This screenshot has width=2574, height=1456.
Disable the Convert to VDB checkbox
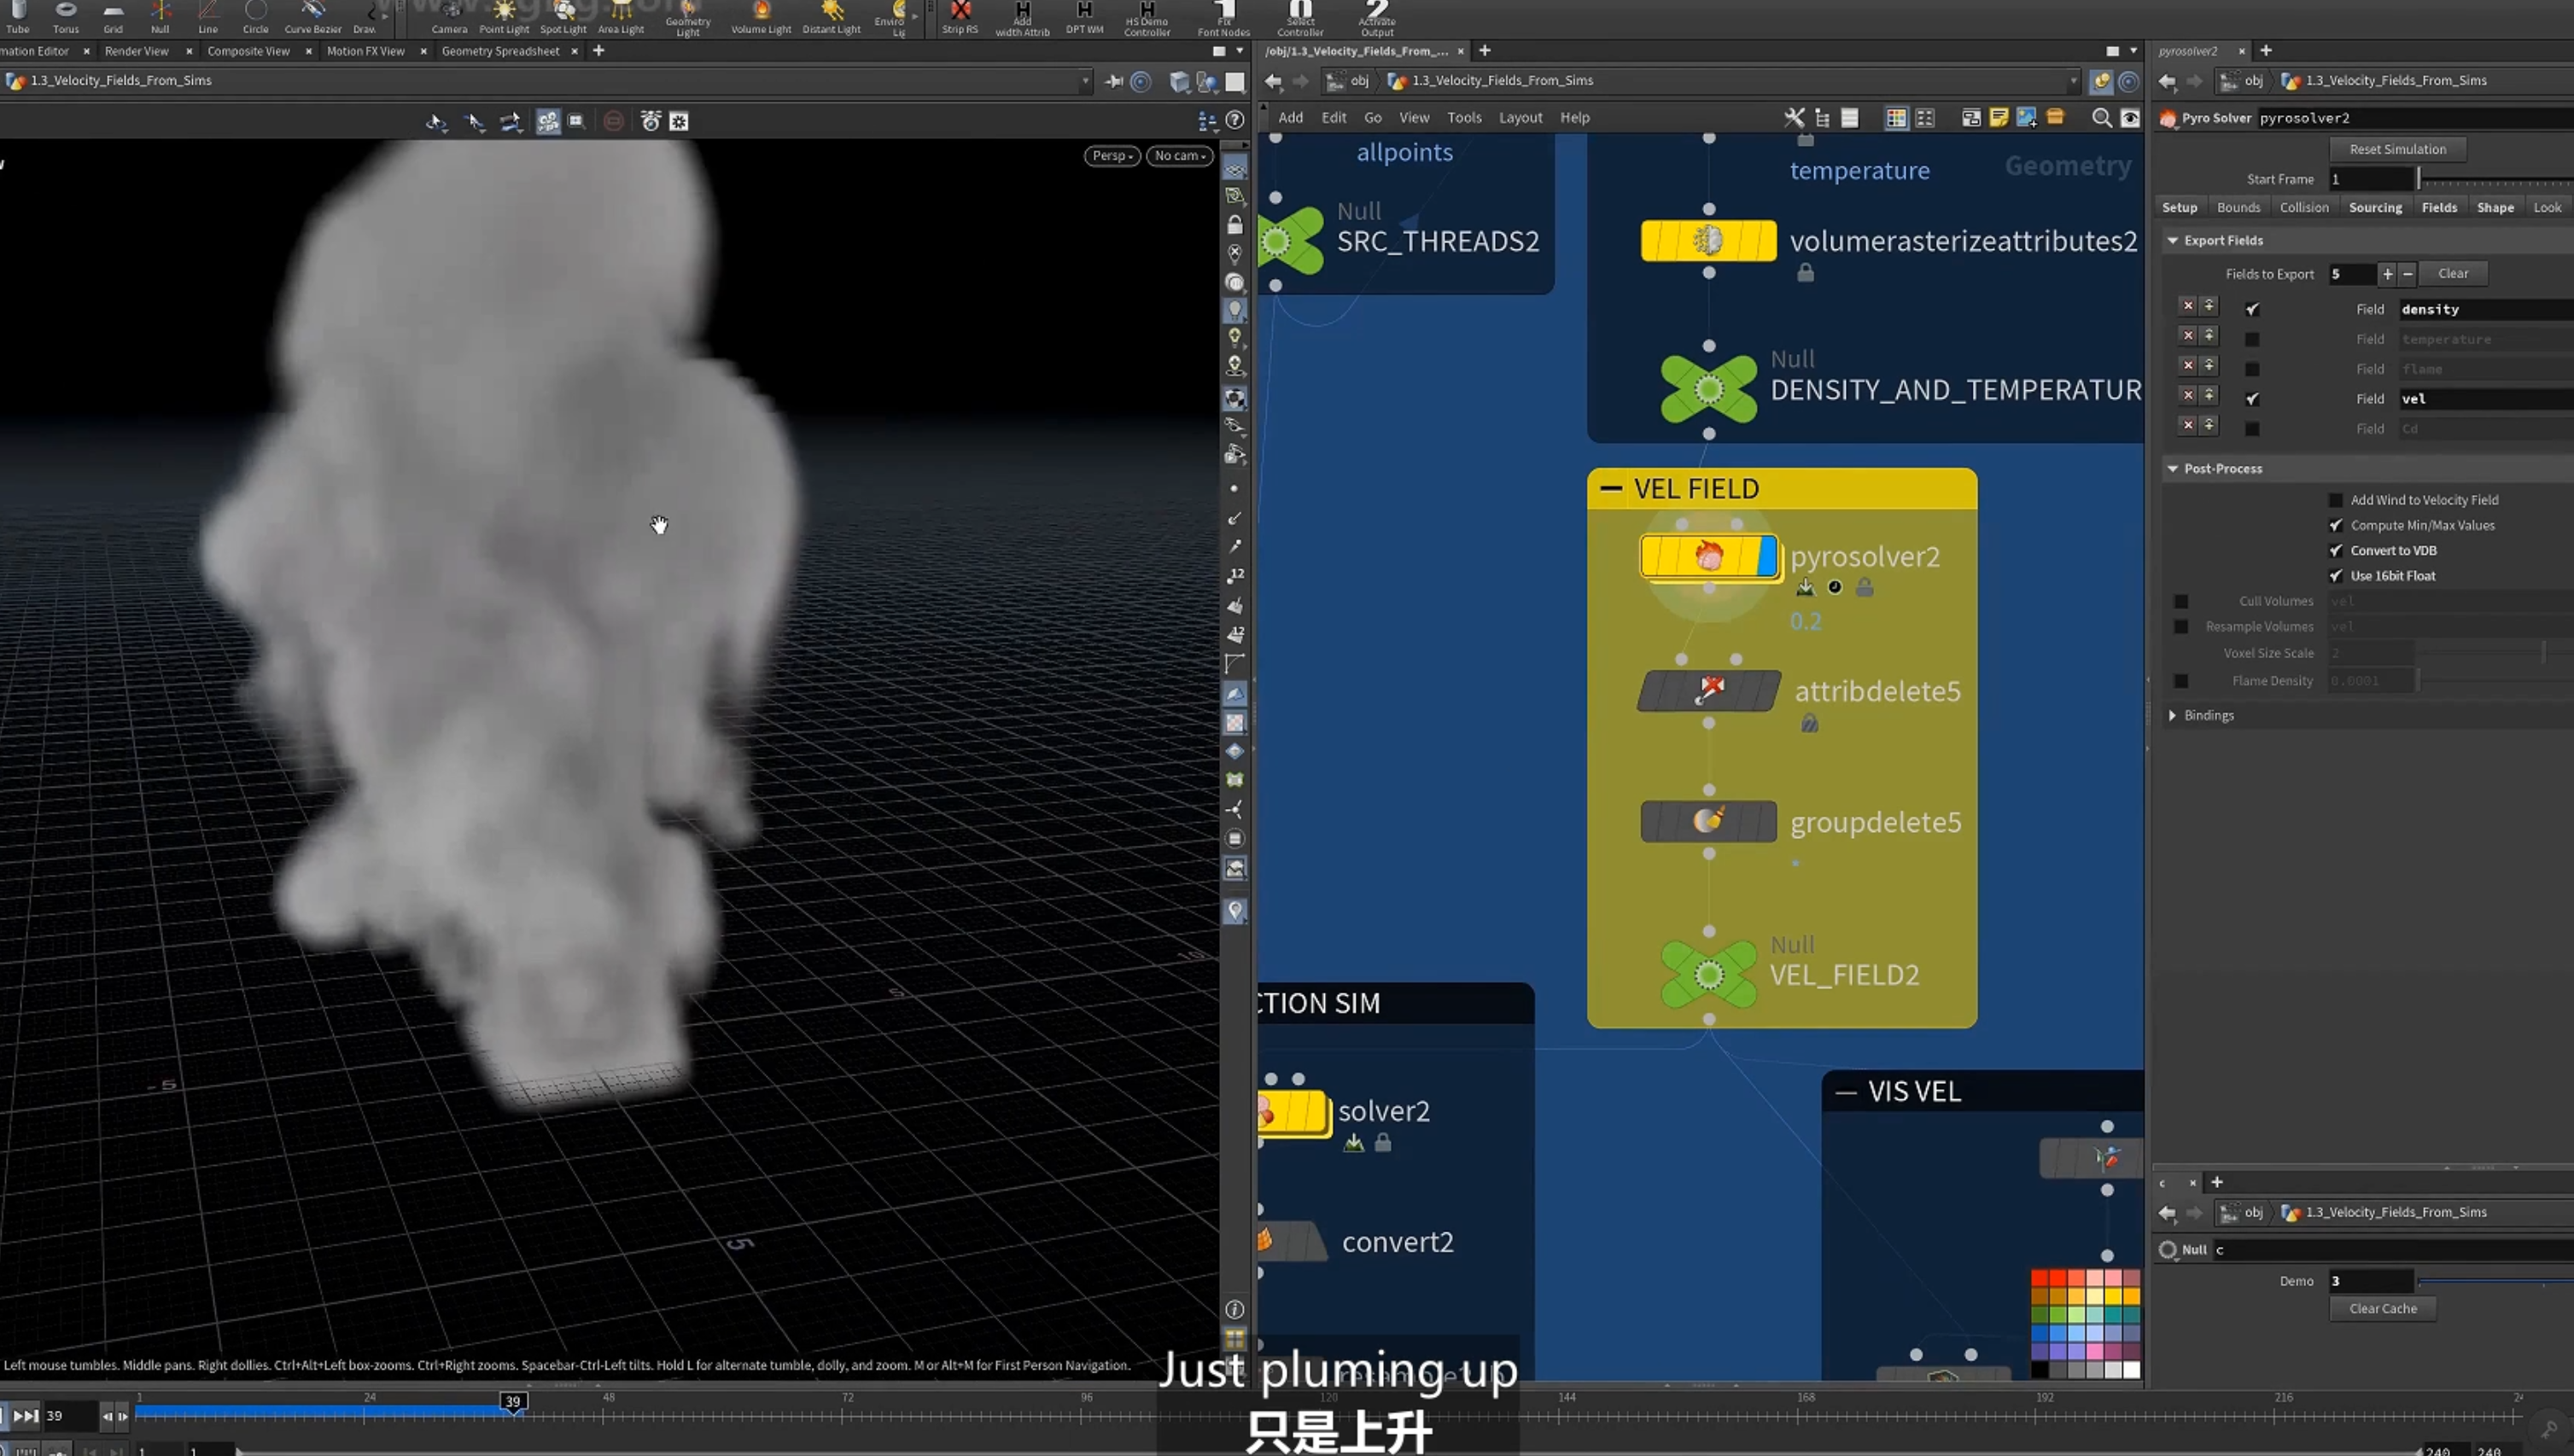2336,551
